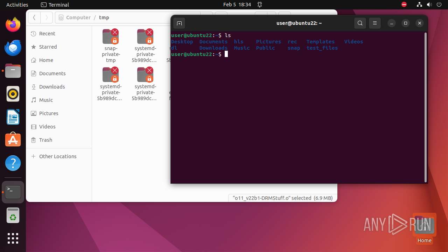Click 'Downloads' in the Terminal listing
Viewport: 448px width, 252px height.
(213, 48)
